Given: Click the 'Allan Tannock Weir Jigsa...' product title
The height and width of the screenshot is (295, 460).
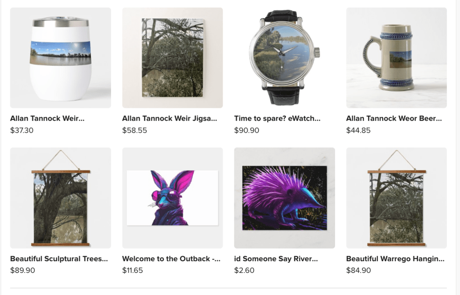Looking at the screenshot, I should (x=170, y=119).
